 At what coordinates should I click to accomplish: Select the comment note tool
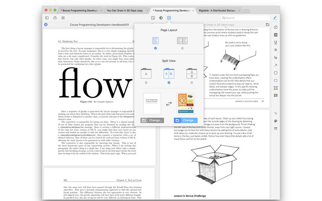(x=276, y=96)
